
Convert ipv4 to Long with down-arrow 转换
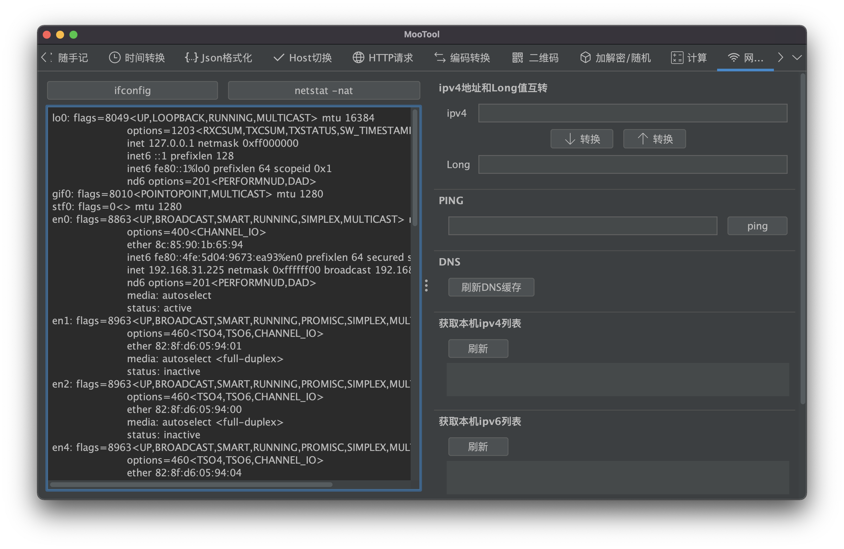tap(582, 139)
